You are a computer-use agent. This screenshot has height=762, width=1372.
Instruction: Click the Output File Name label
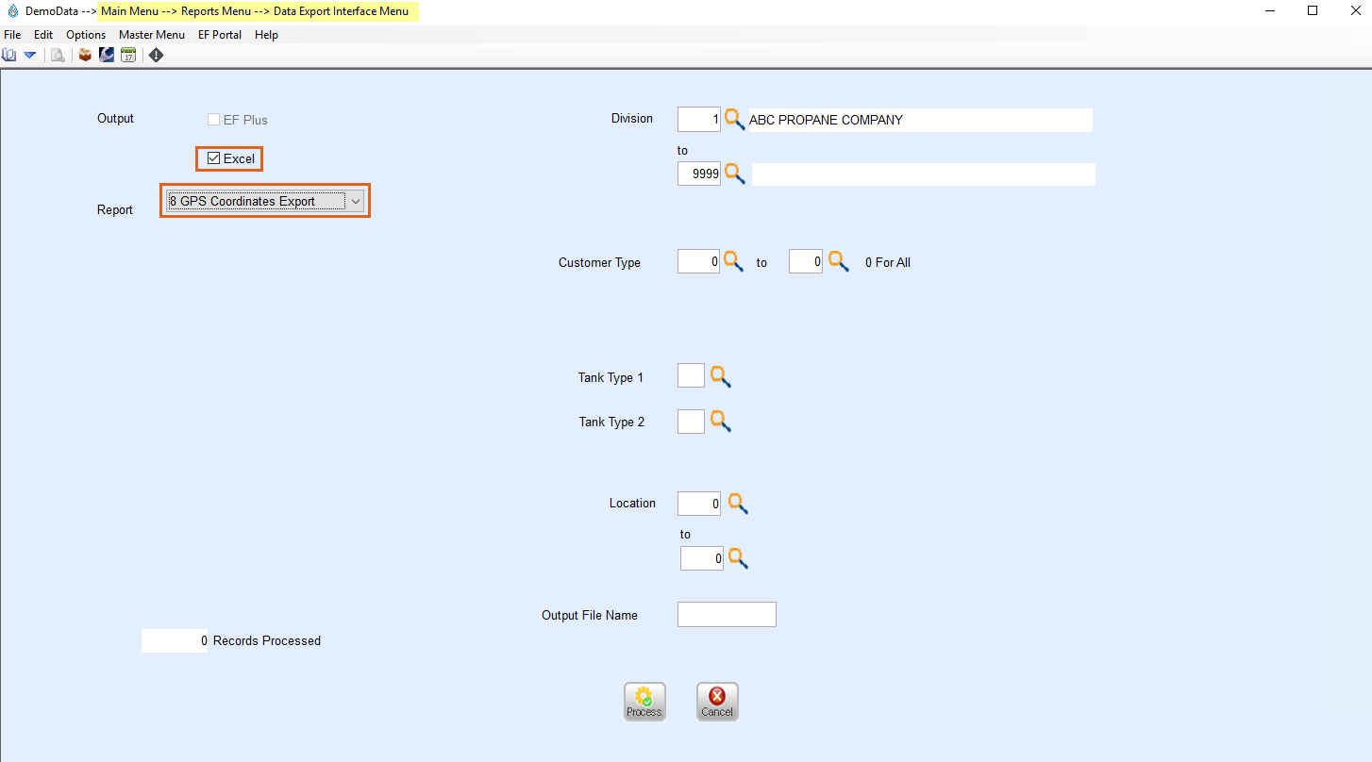[x=590, y=615]
